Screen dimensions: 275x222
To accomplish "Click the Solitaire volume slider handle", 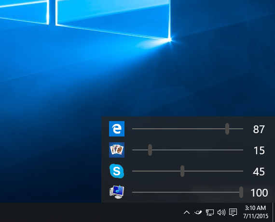I will pos(150,150).
